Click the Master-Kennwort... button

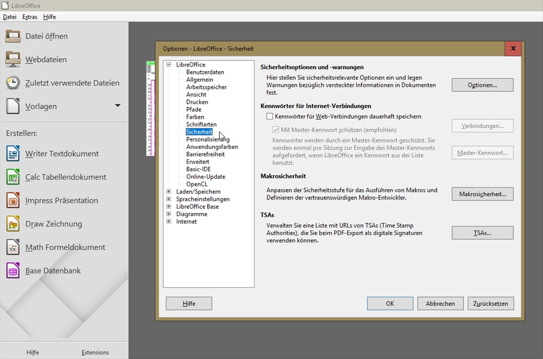pos(482,153)
